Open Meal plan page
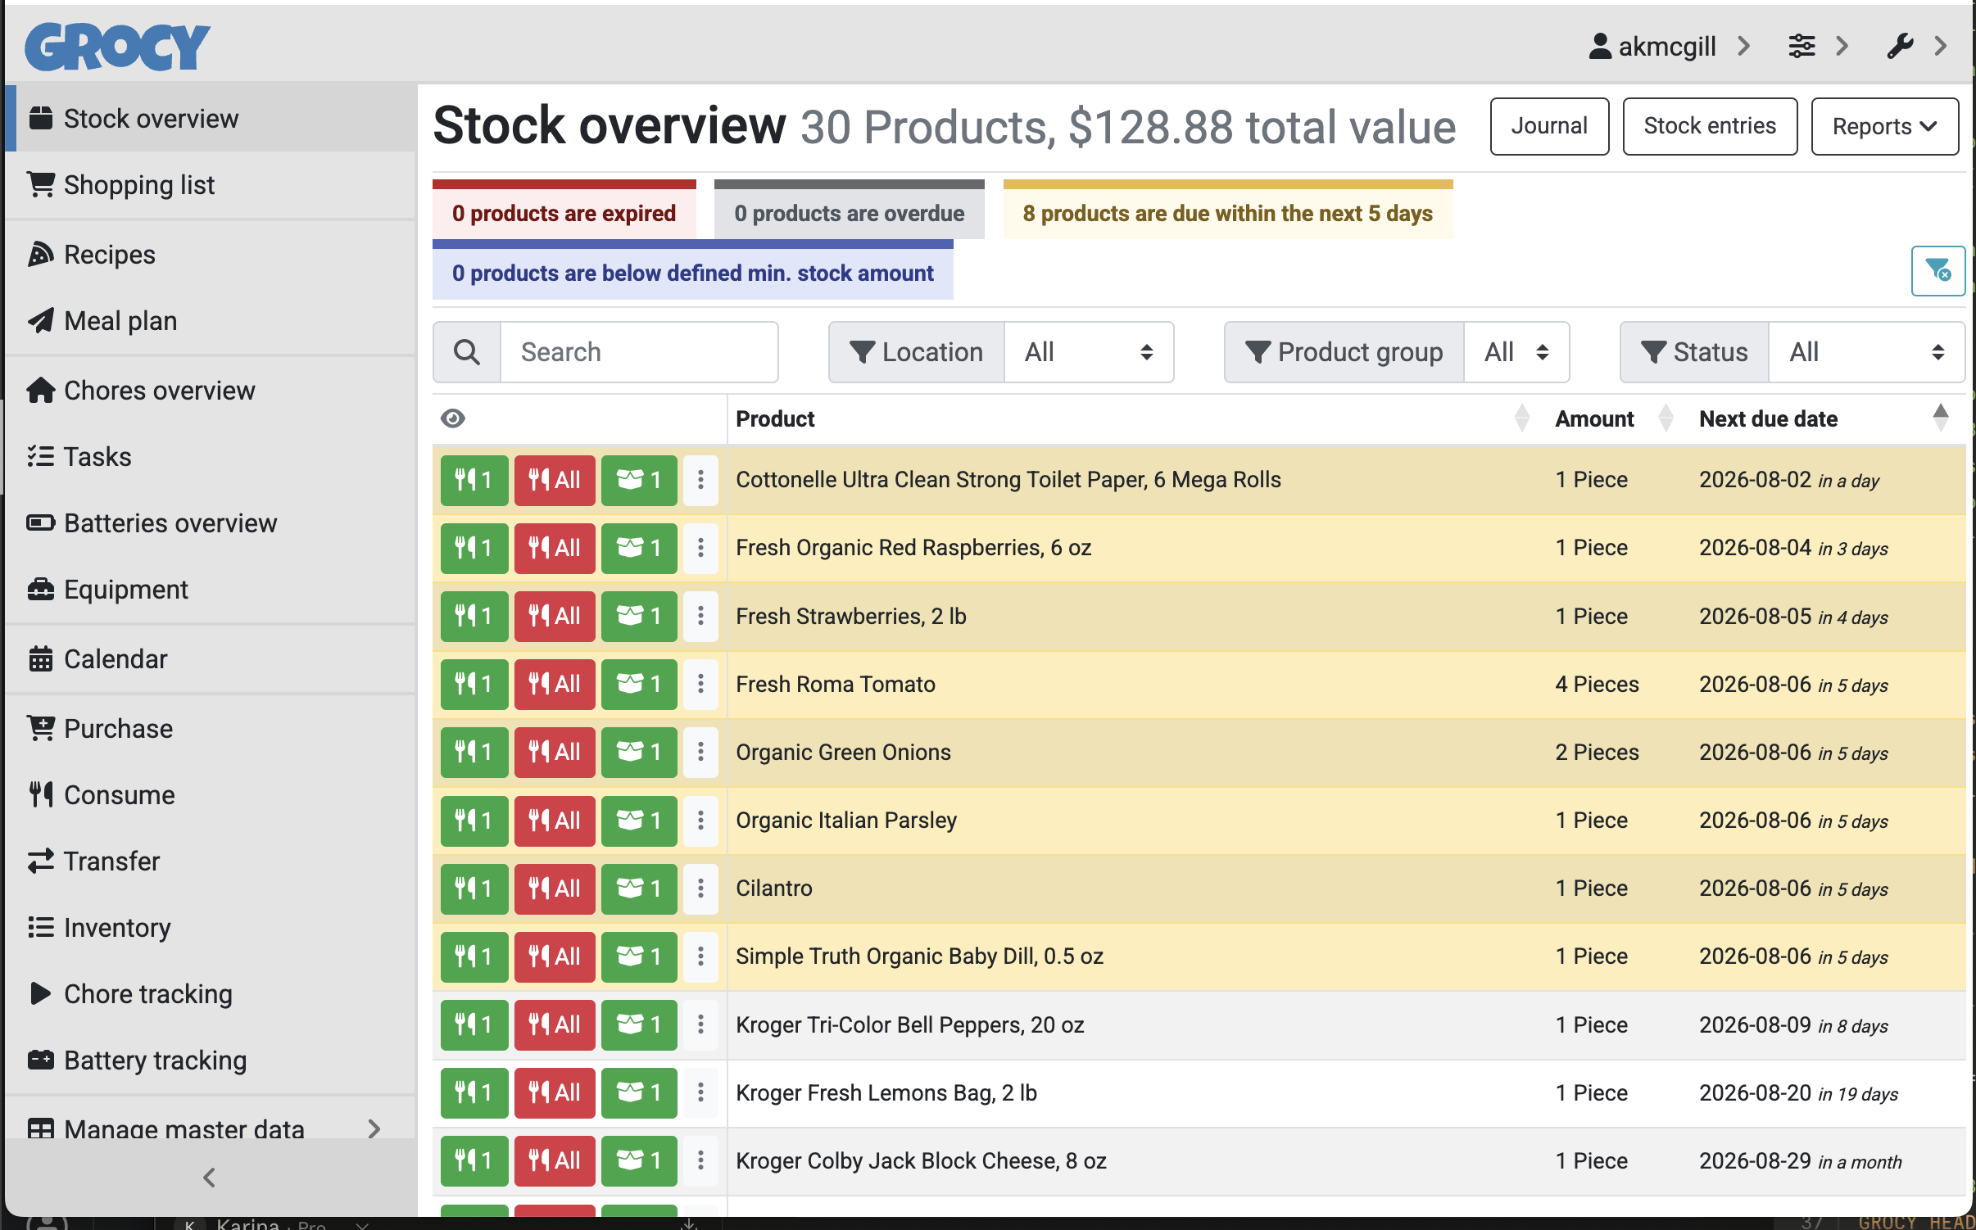Image resolution: width=1976 pixels, height=1230 pixels. click(x=210, y=321)
